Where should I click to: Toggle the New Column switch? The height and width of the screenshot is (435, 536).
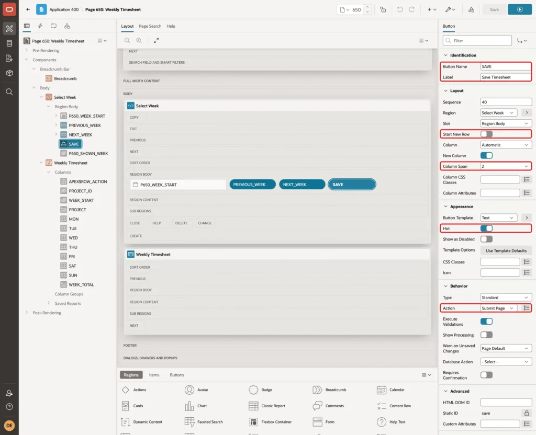[486, 156]
